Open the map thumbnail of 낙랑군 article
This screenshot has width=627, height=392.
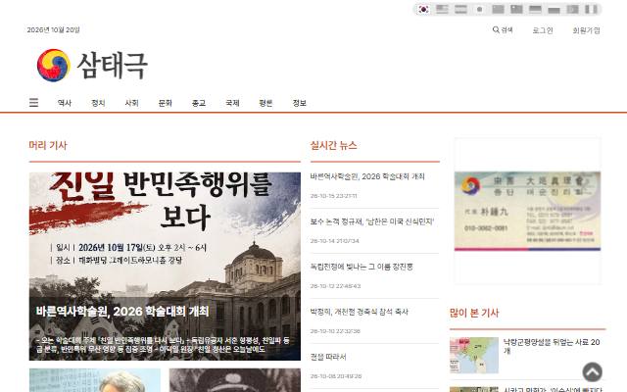[474, 355]
